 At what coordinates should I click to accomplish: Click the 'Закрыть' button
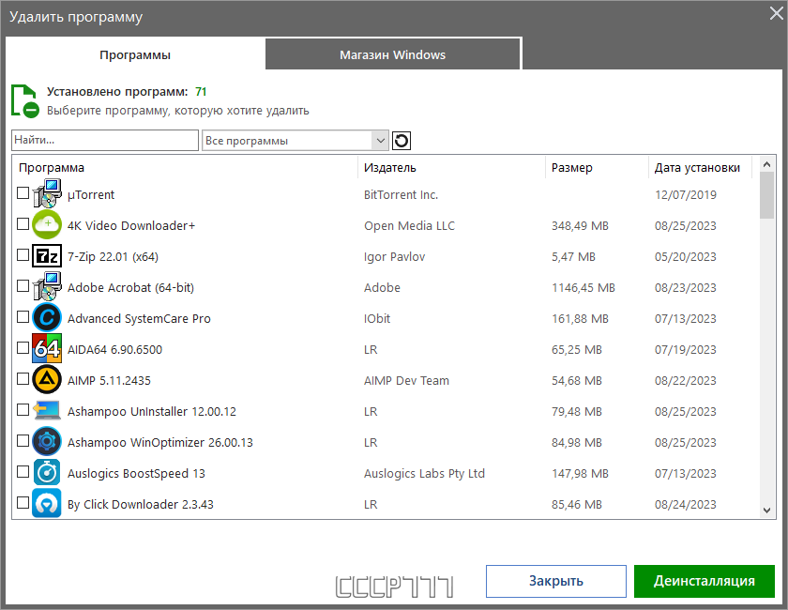coord(555,581)
